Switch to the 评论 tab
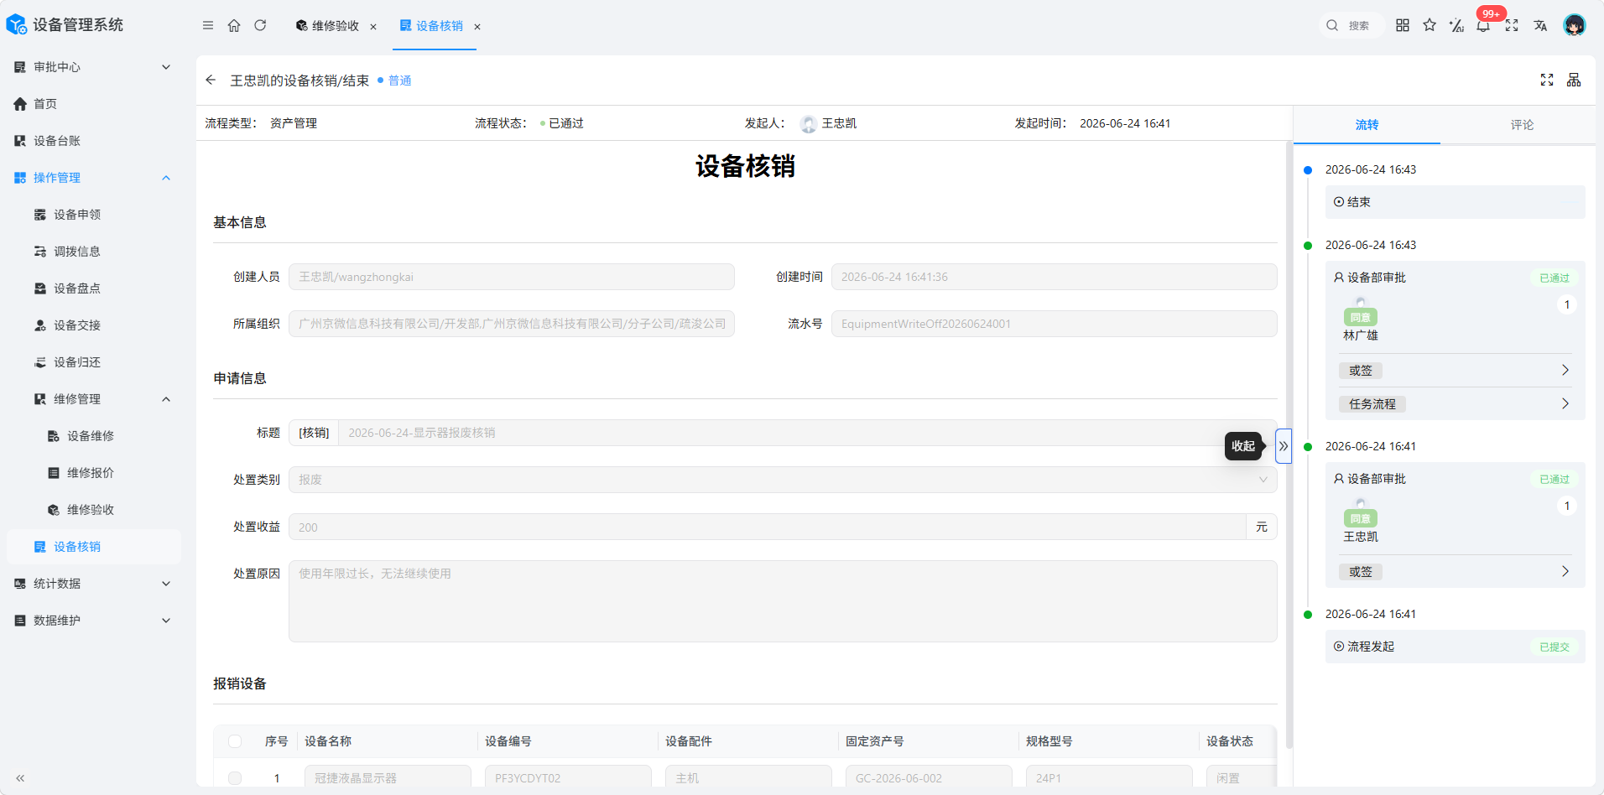Image resolution: width=1604 pixels, height=795 pixels. click(1522, 125)
